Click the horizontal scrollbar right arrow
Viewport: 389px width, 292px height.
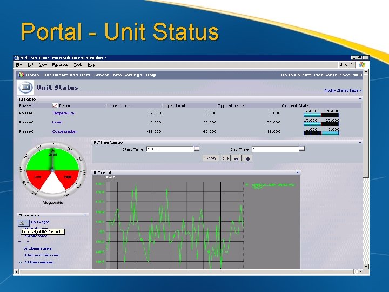[360, 272]
